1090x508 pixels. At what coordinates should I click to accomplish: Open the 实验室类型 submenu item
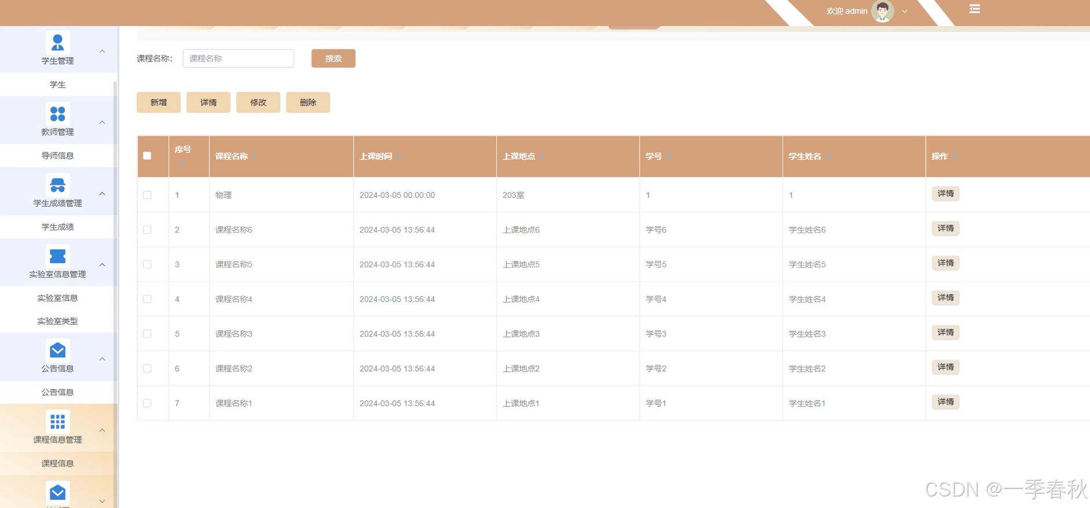tap(58, 321)
